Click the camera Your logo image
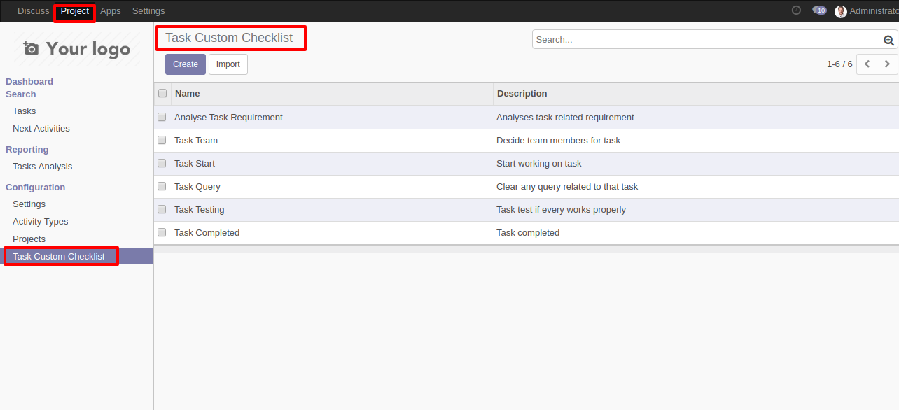The image size is (899, 410). point(77,48)
